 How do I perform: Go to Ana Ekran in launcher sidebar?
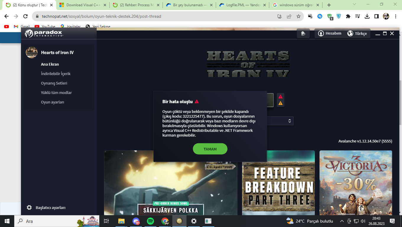(x=50, y=64)
